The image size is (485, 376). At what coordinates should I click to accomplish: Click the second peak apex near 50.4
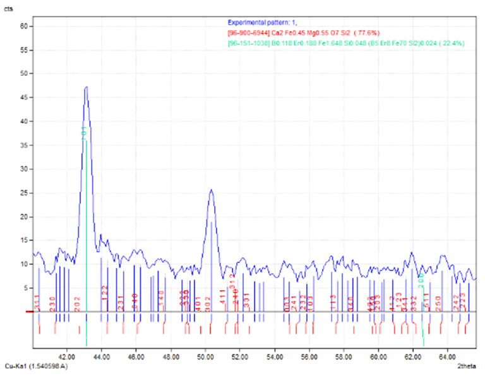click(211, 190)
